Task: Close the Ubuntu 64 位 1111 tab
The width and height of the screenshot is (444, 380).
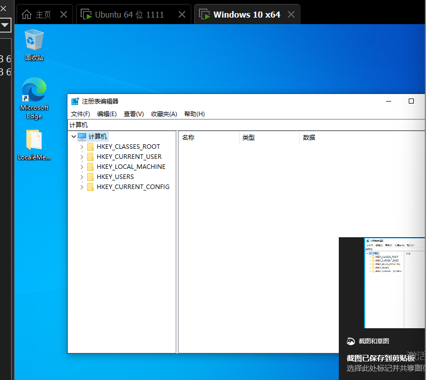Action: 182,14
